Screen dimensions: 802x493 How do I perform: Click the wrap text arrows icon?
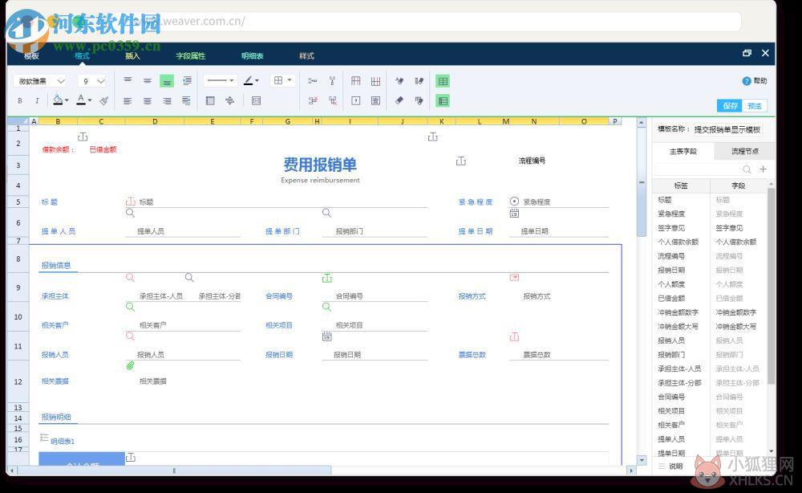(229, 101)
